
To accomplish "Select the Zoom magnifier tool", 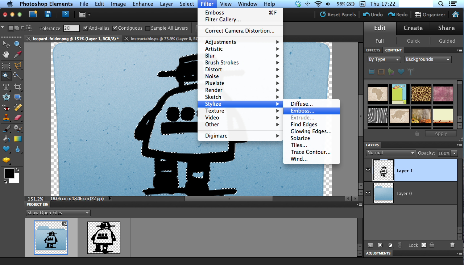I will coord(17,44).
